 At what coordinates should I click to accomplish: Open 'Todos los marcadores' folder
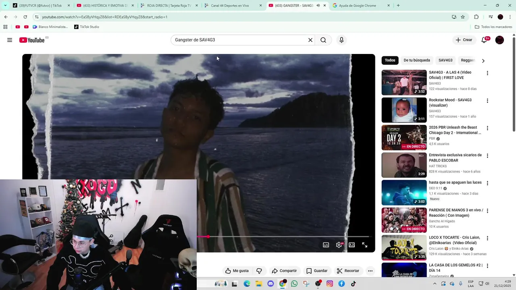[493, 27]
